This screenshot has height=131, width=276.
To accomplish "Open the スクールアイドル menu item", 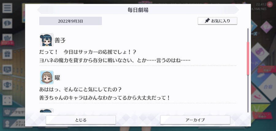I will pyautogui.click(x=14, y=124).
